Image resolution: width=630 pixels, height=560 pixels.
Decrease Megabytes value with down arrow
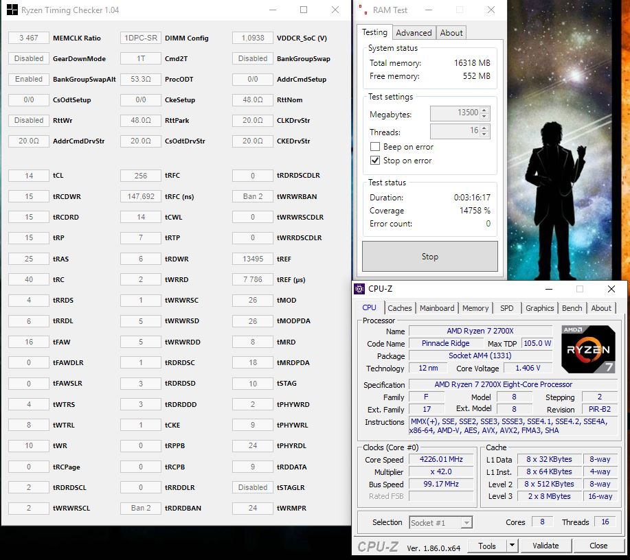pos(484,117)
